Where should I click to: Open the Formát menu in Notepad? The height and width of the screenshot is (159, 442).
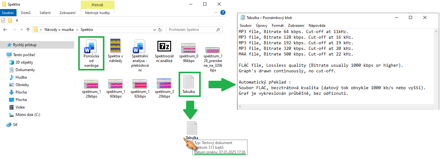(x=277, y=26)
